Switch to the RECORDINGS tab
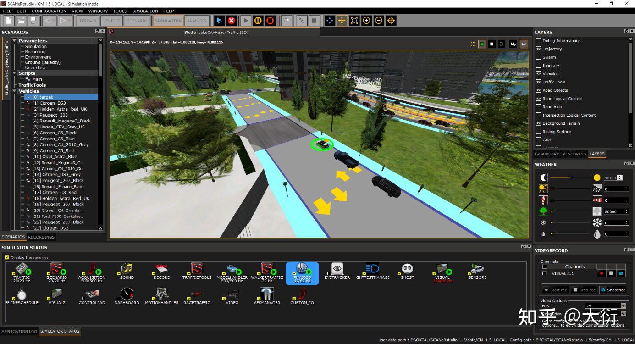Image resolution: width=635 pixels, height=344 pixels. point(41,237)
